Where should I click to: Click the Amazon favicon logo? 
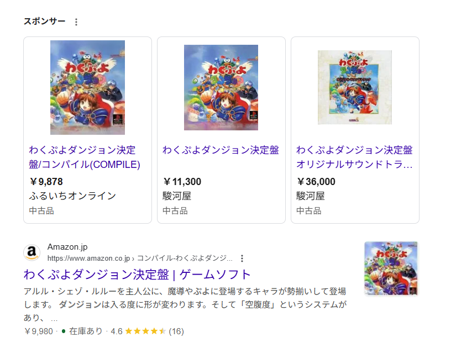pos(32,253)
